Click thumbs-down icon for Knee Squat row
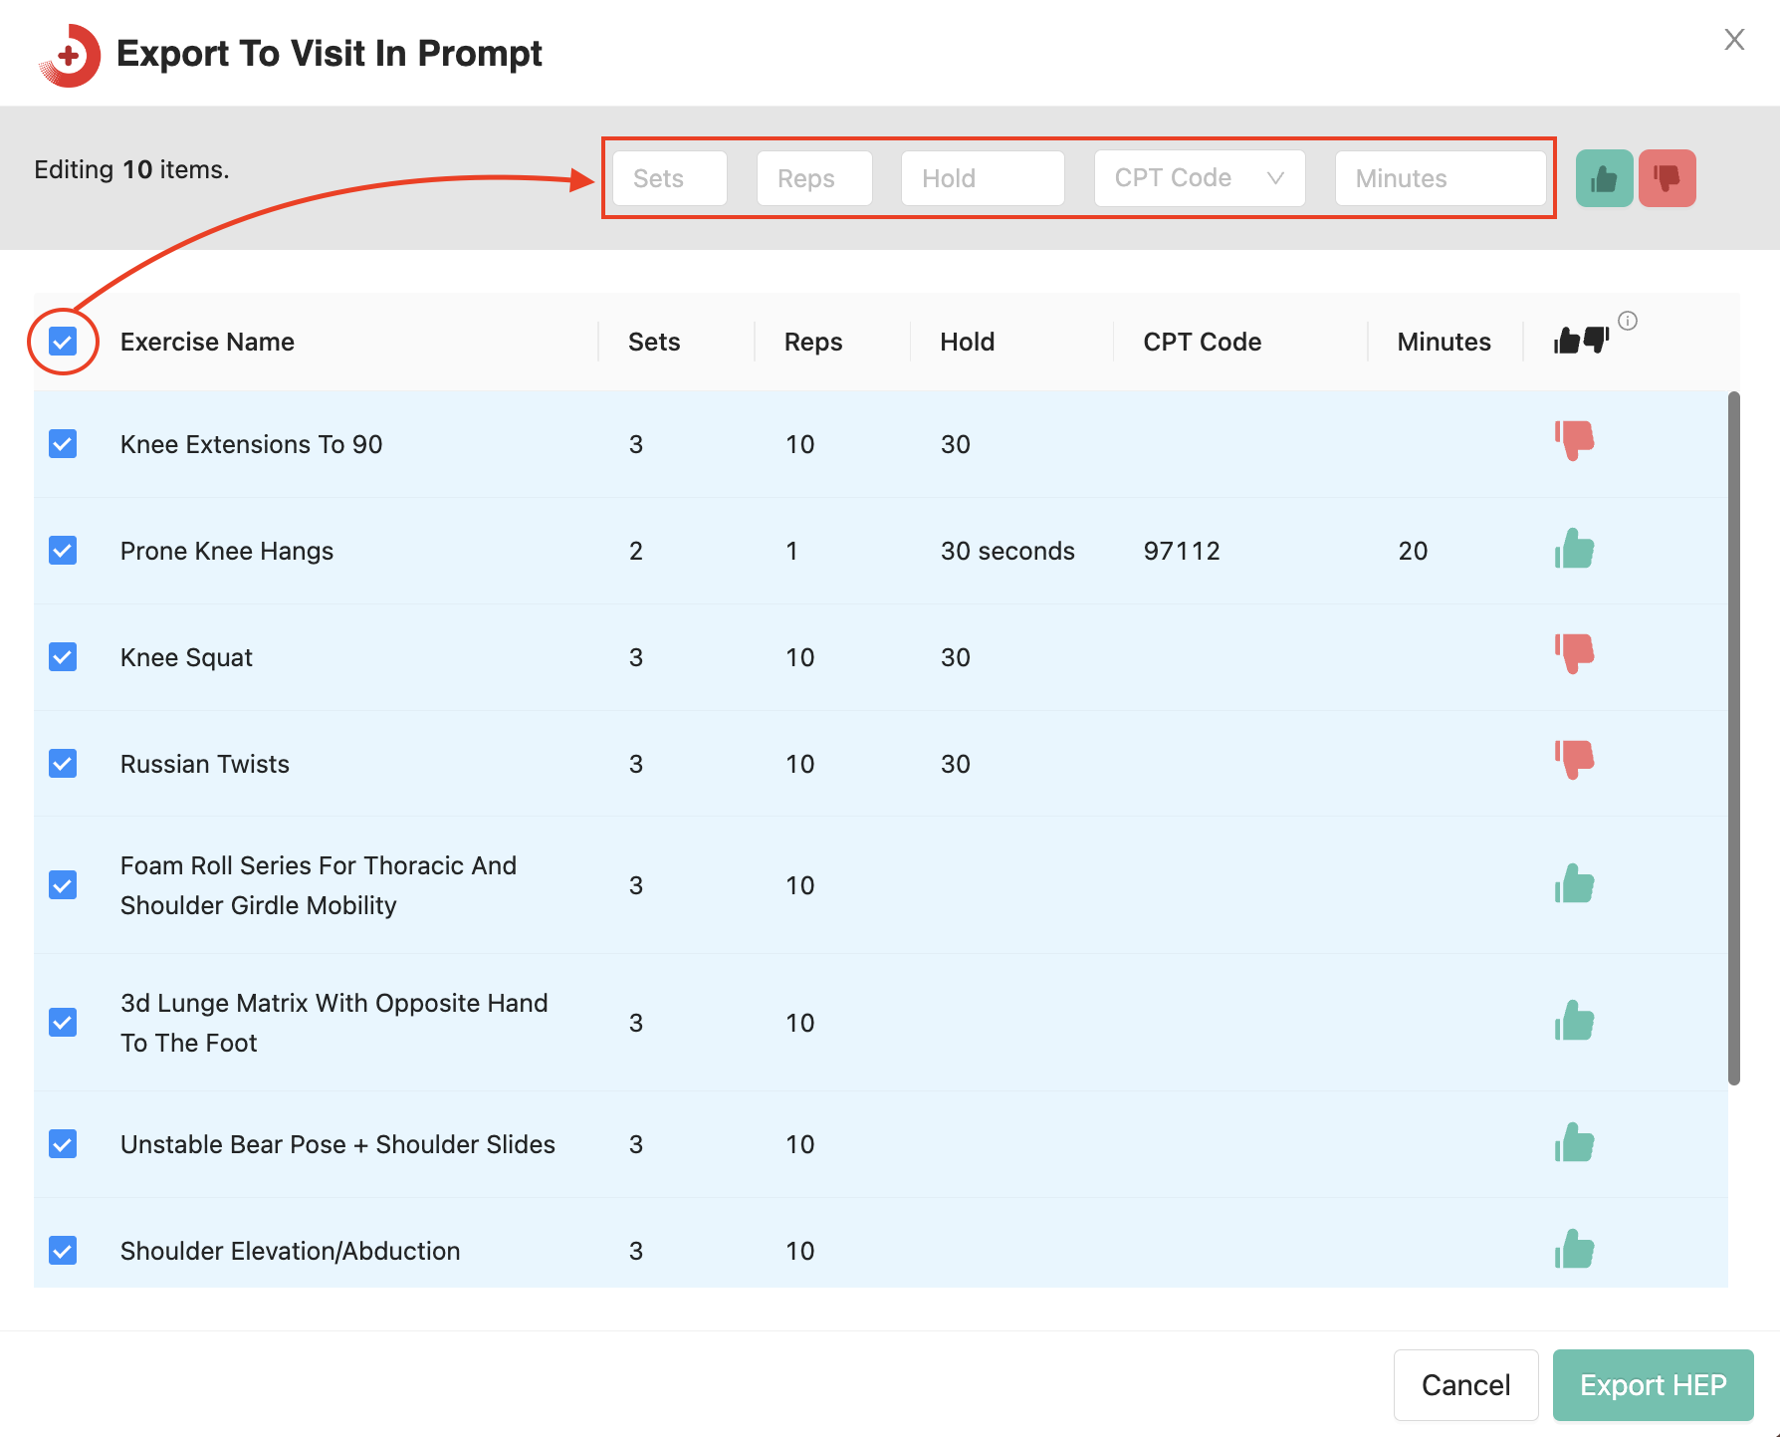This screenshot has width=1780, height=1437. [x=1574, y=653]
